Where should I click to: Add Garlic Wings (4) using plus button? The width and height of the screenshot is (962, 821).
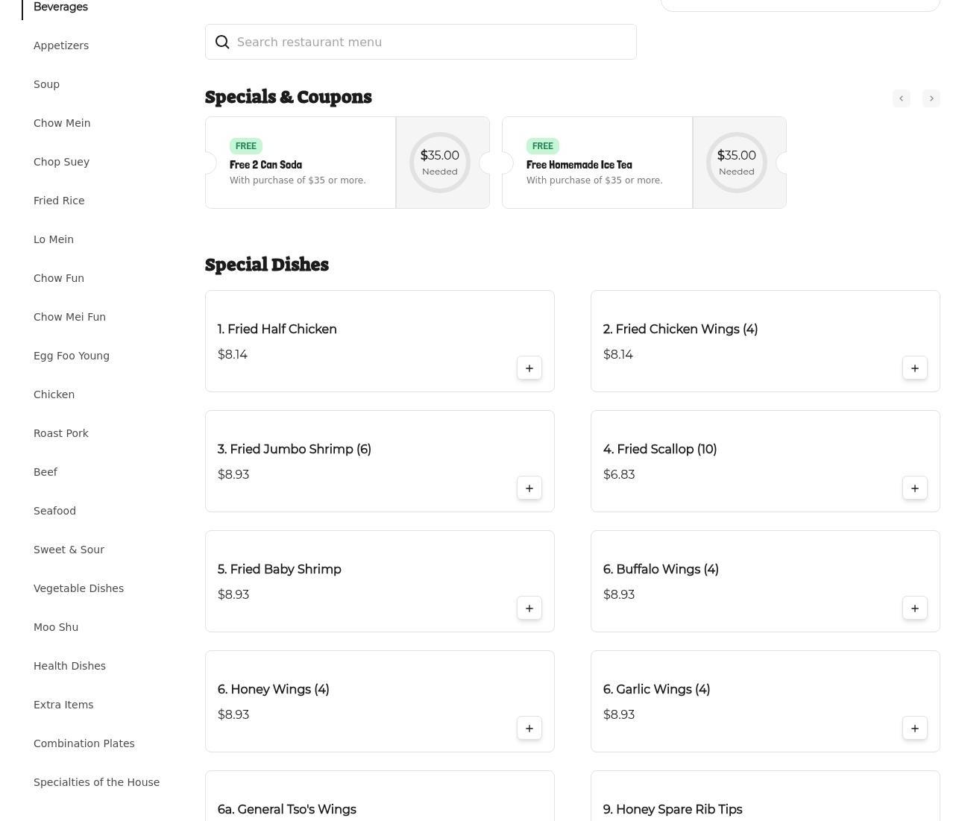click(915, 728)
